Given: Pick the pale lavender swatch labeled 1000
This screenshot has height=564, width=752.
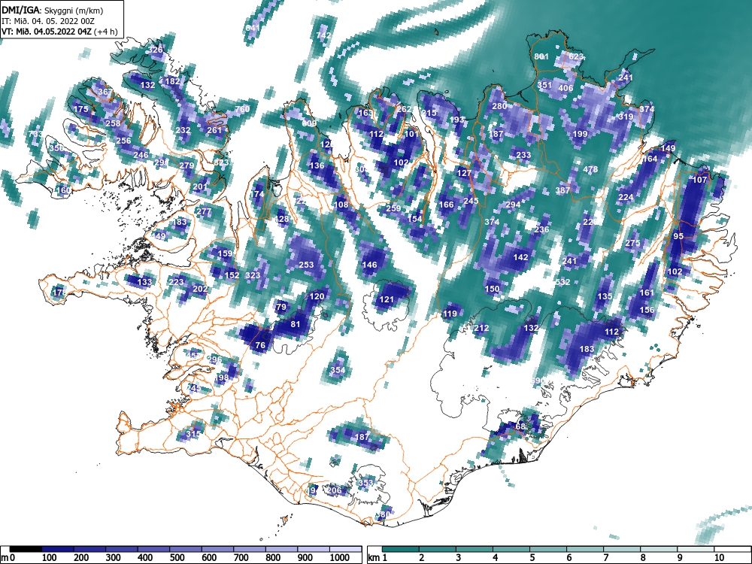Looking at the screenshot, I should 345,549.
